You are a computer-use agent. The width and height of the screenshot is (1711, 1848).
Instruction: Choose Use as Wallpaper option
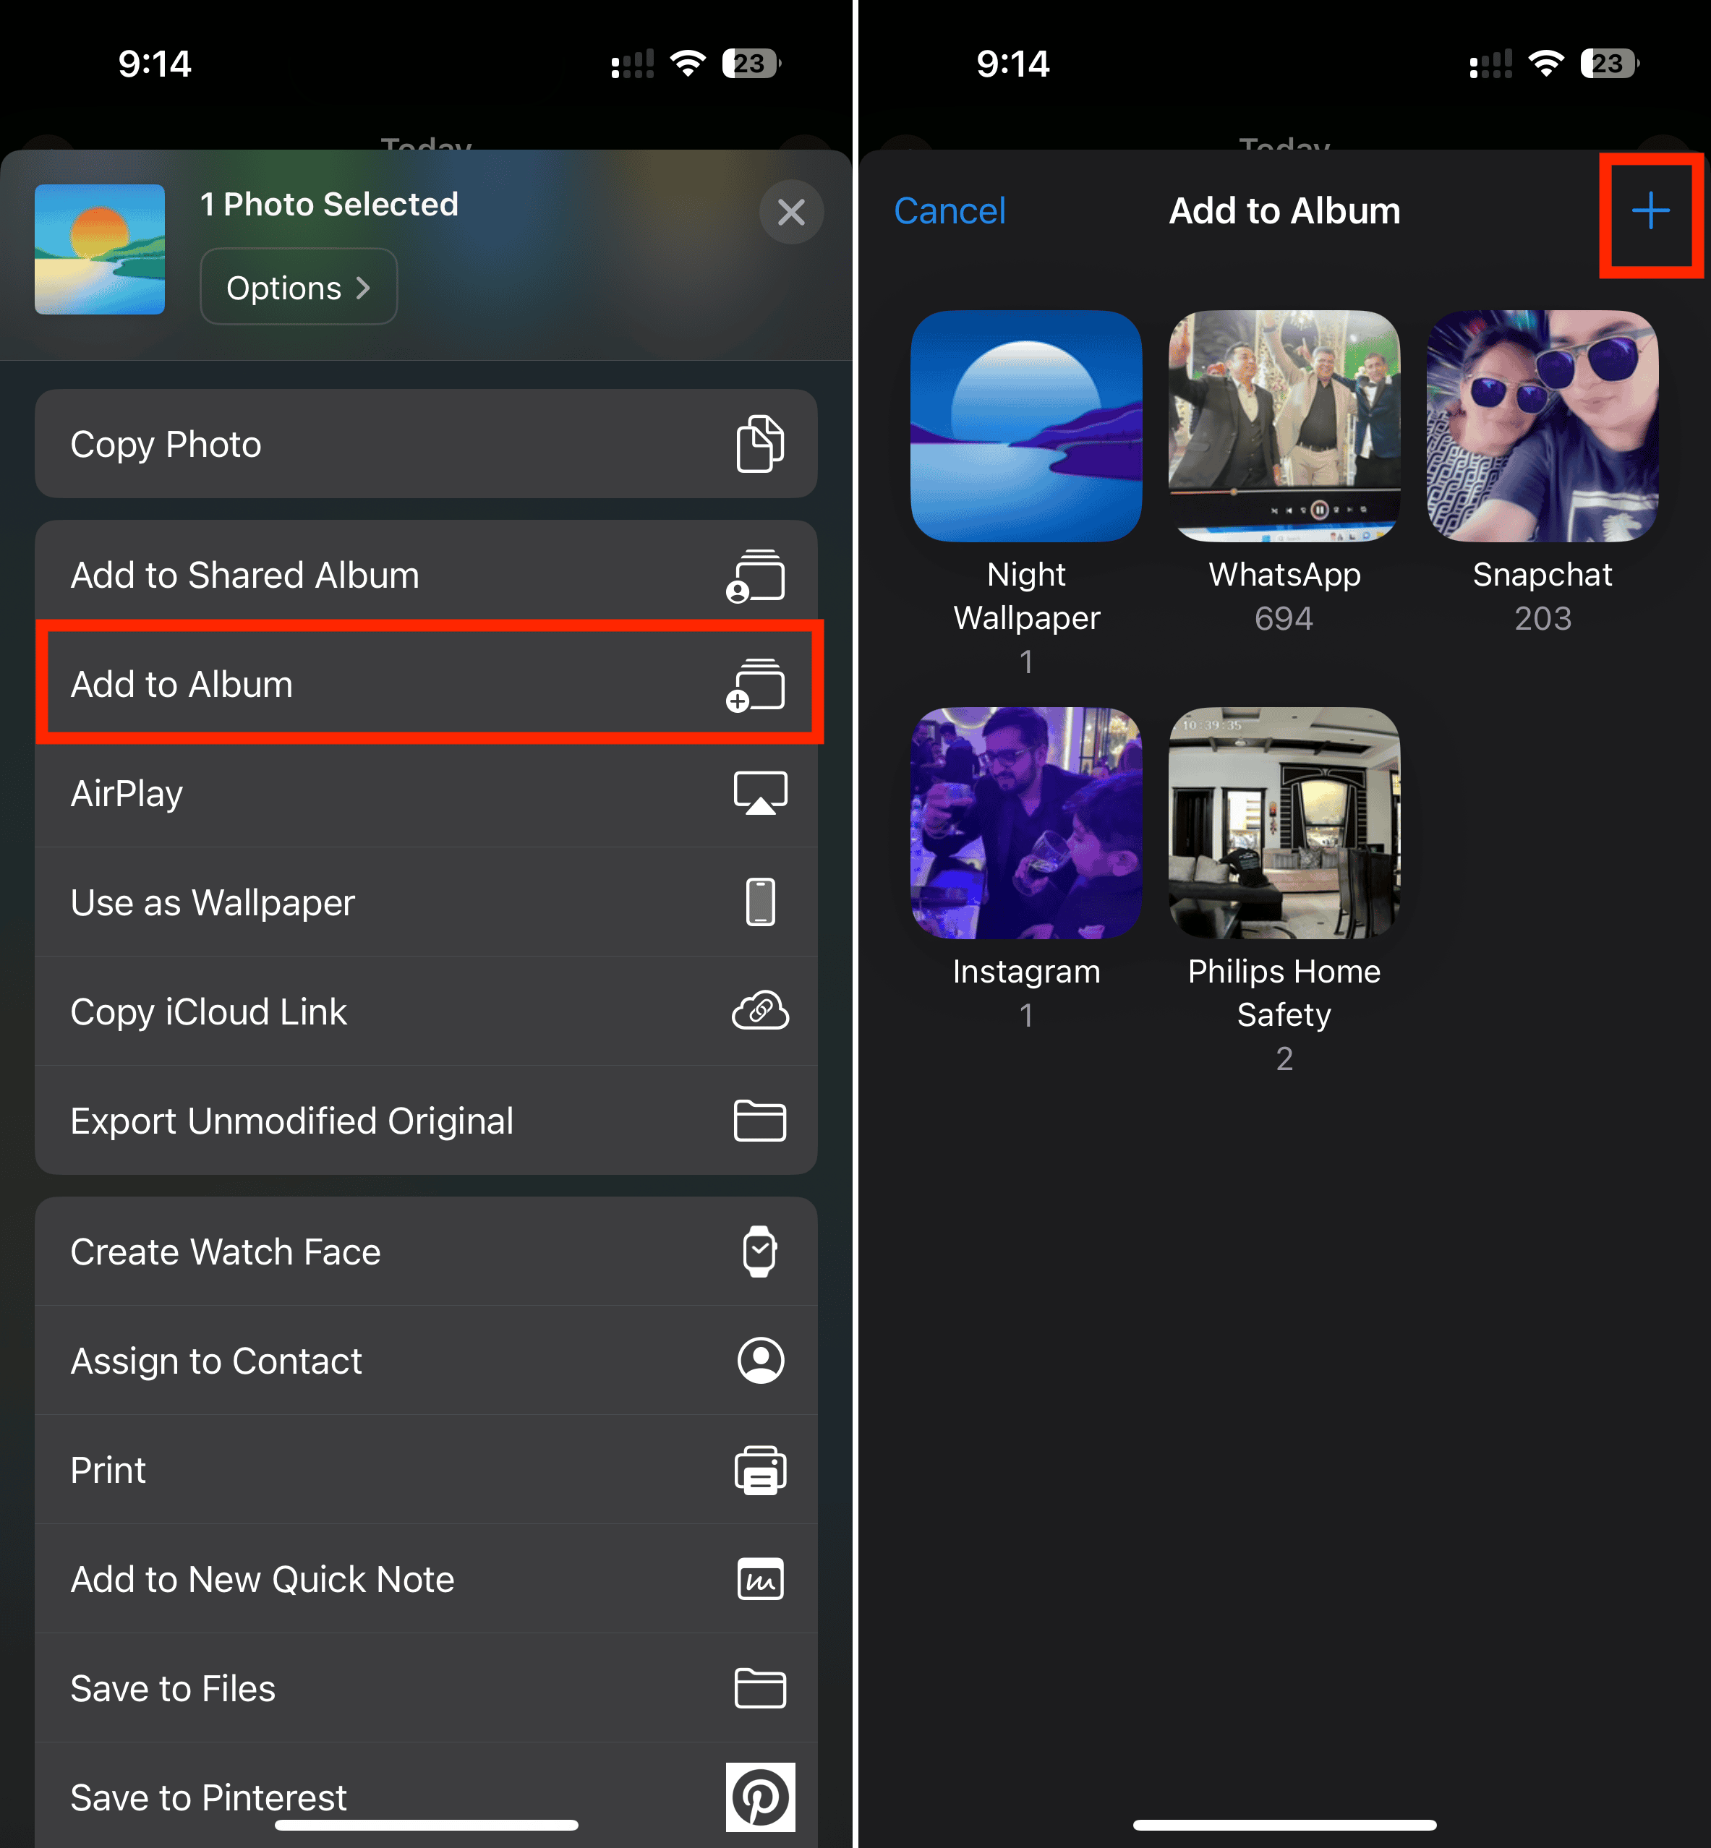426,903
